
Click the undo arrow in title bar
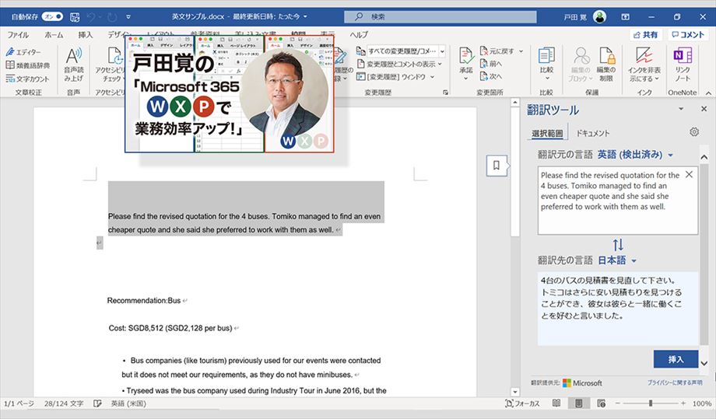(x=91, y=17)
